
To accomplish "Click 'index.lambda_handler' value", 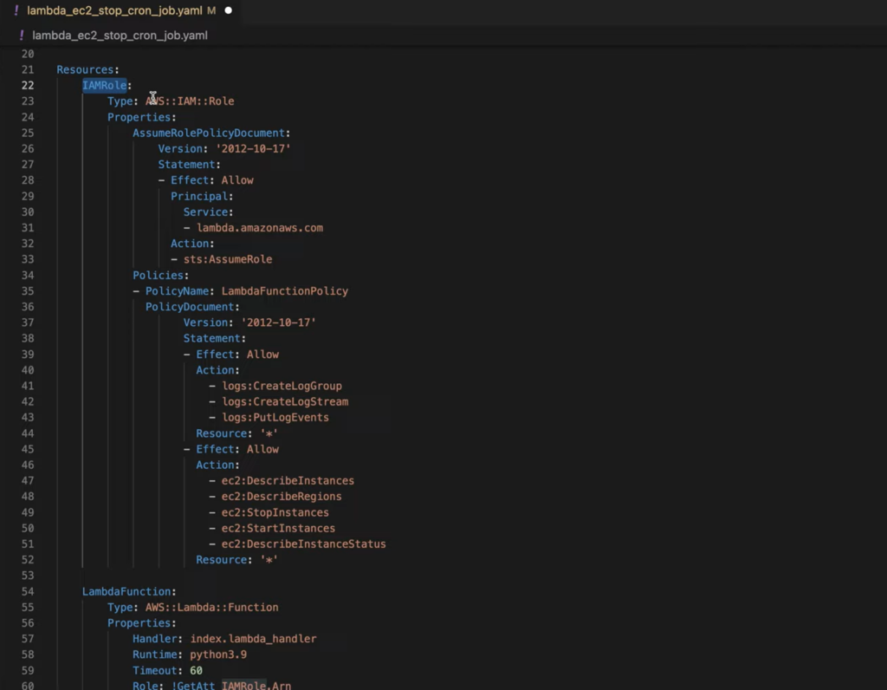I will point(254,639).
